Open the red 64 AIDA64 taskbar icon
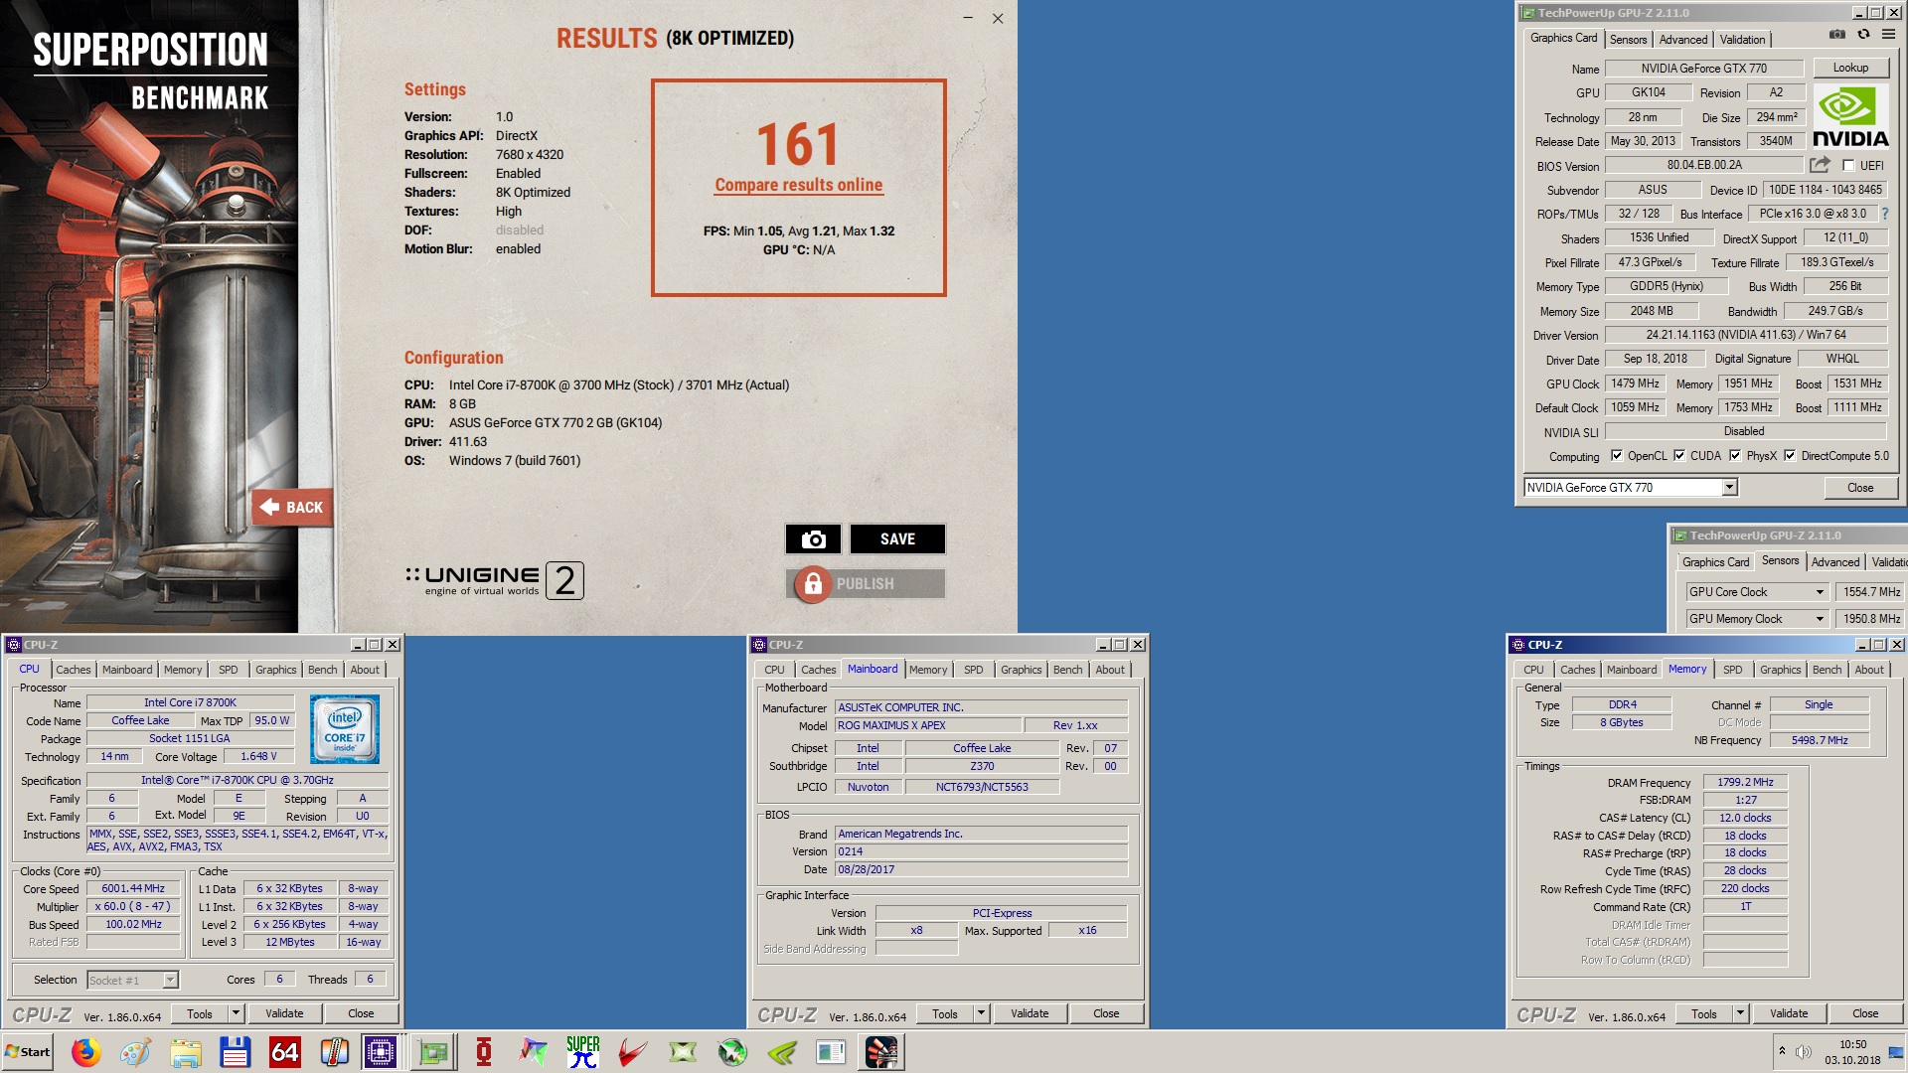1908x1073 pixels. pos(285,1052)
